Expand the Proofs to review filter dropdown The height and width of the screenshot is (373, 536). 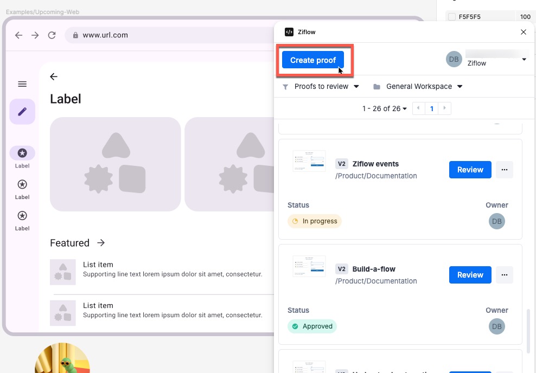(x=321, y=87)
